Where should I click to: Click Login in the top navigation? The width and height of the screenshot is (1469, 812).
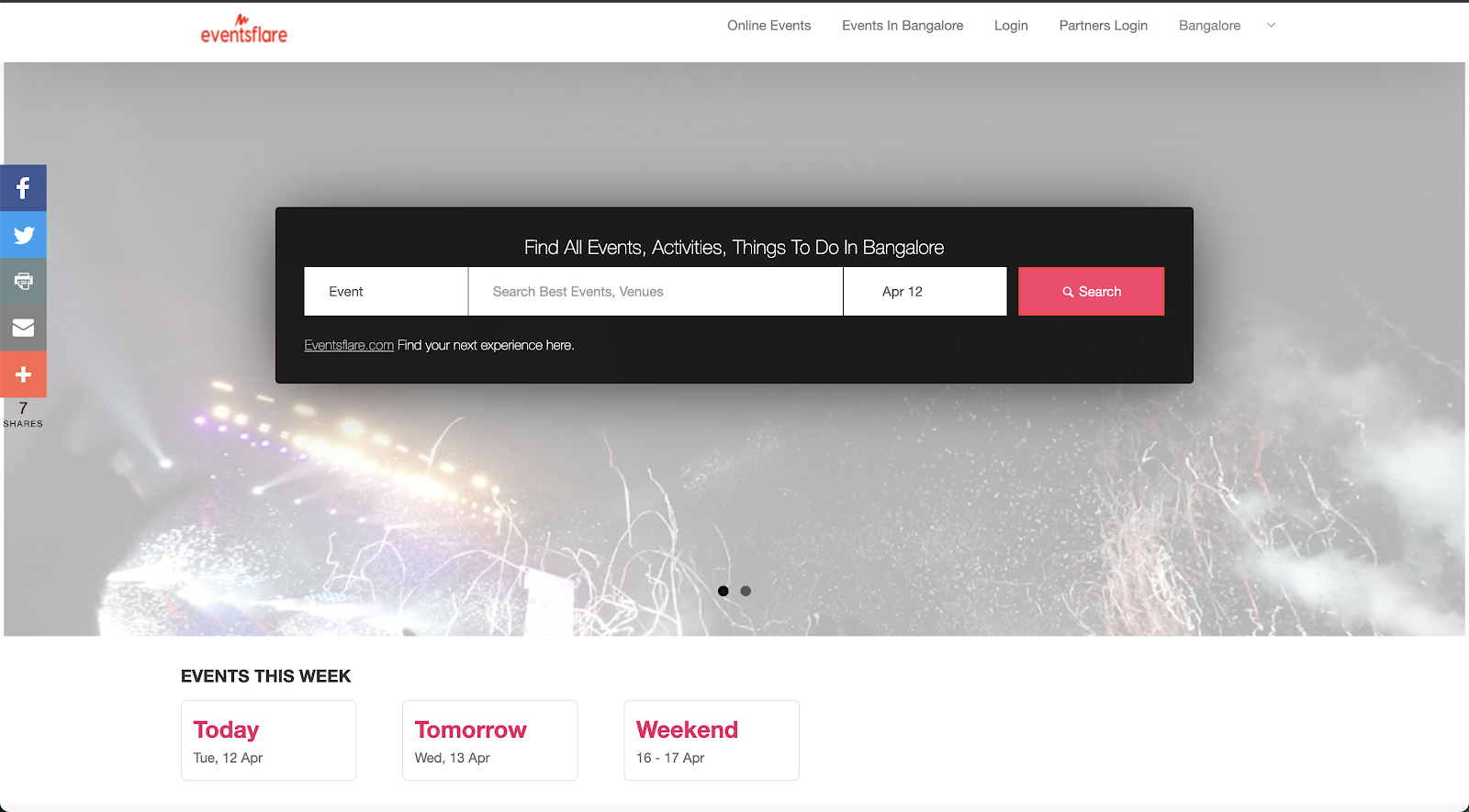coord(1011,26)
